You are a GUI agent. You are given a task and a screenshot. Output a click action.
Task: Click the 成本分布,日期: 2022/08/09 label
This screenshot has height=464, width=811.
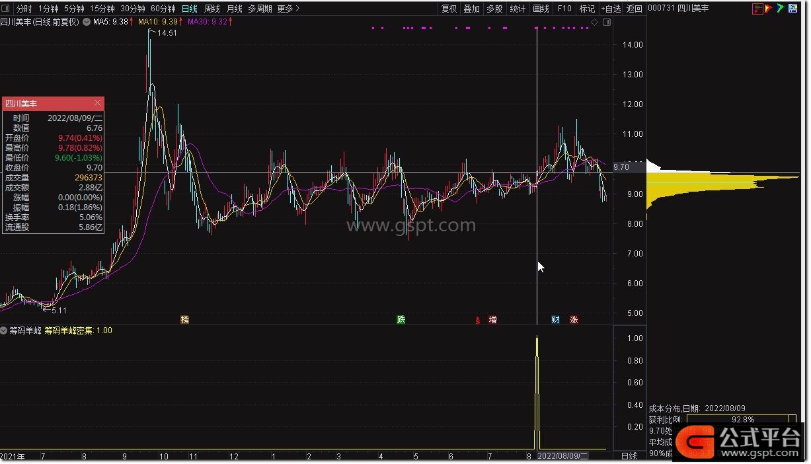pos(697,408)
